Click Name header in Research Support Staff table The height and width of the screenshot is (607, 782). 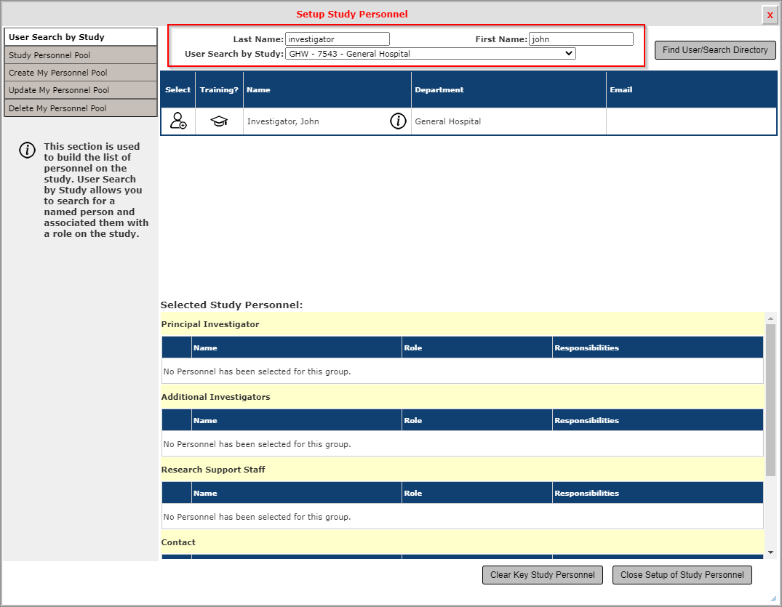coord(297,493)
